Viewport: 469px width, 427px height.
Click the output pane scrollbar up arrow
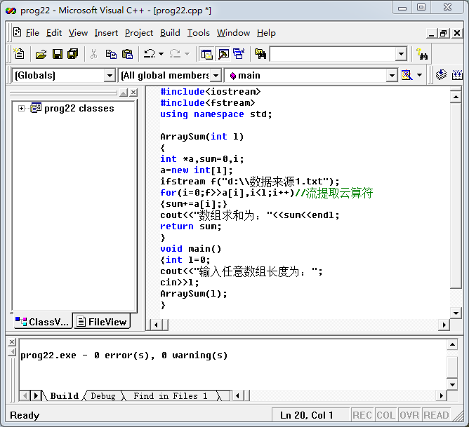[x=452, y=344]
